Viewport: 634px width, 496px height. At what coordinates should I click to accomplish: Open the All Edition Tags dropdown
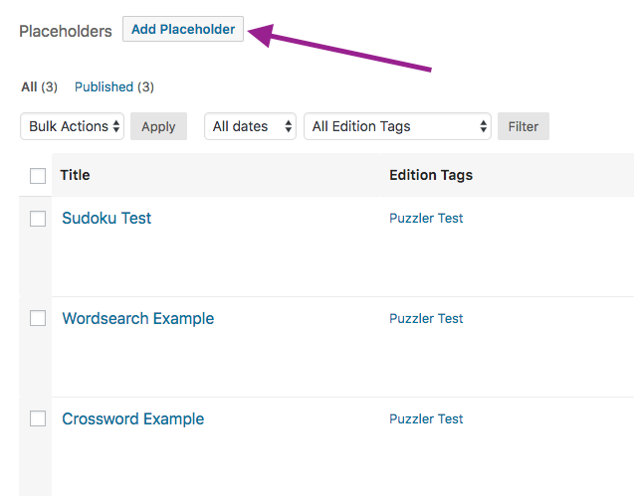[x=397, y=126]
